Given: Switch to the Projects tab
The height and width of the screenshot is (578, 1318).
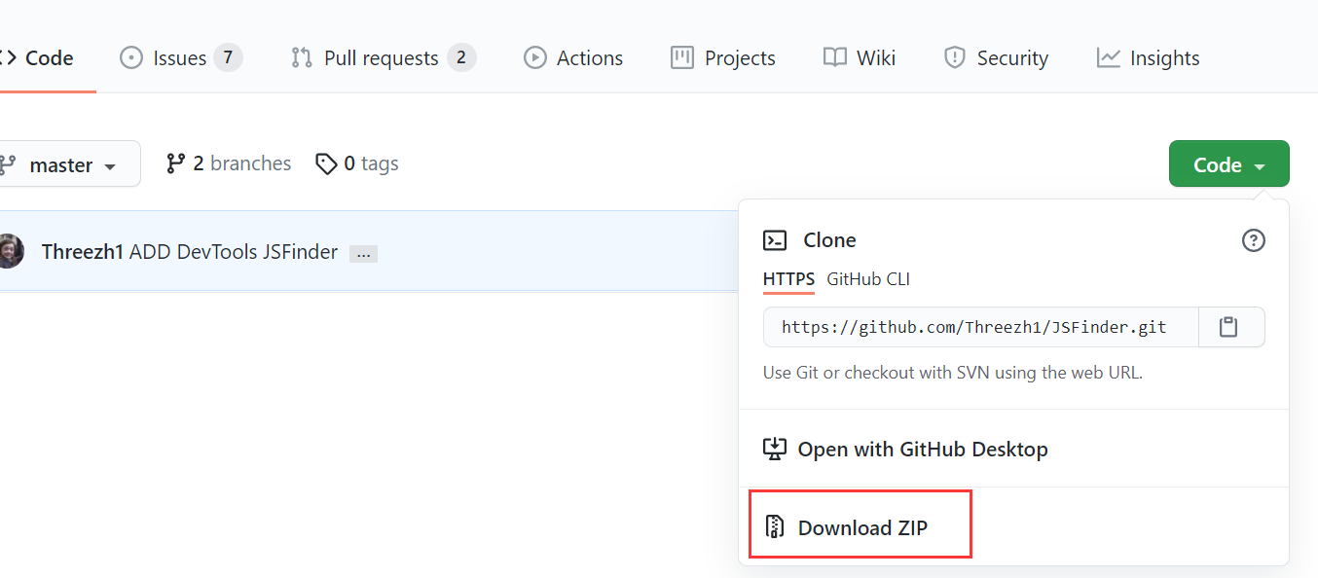Looking at the screenshot, I should click(x=723, y=58).
